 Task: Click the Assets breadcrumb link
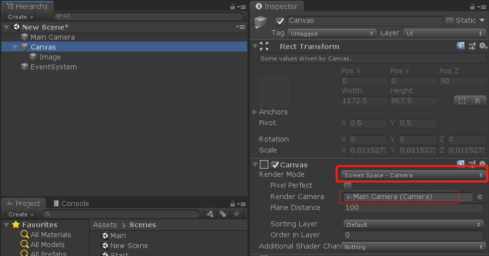[105, 224]
